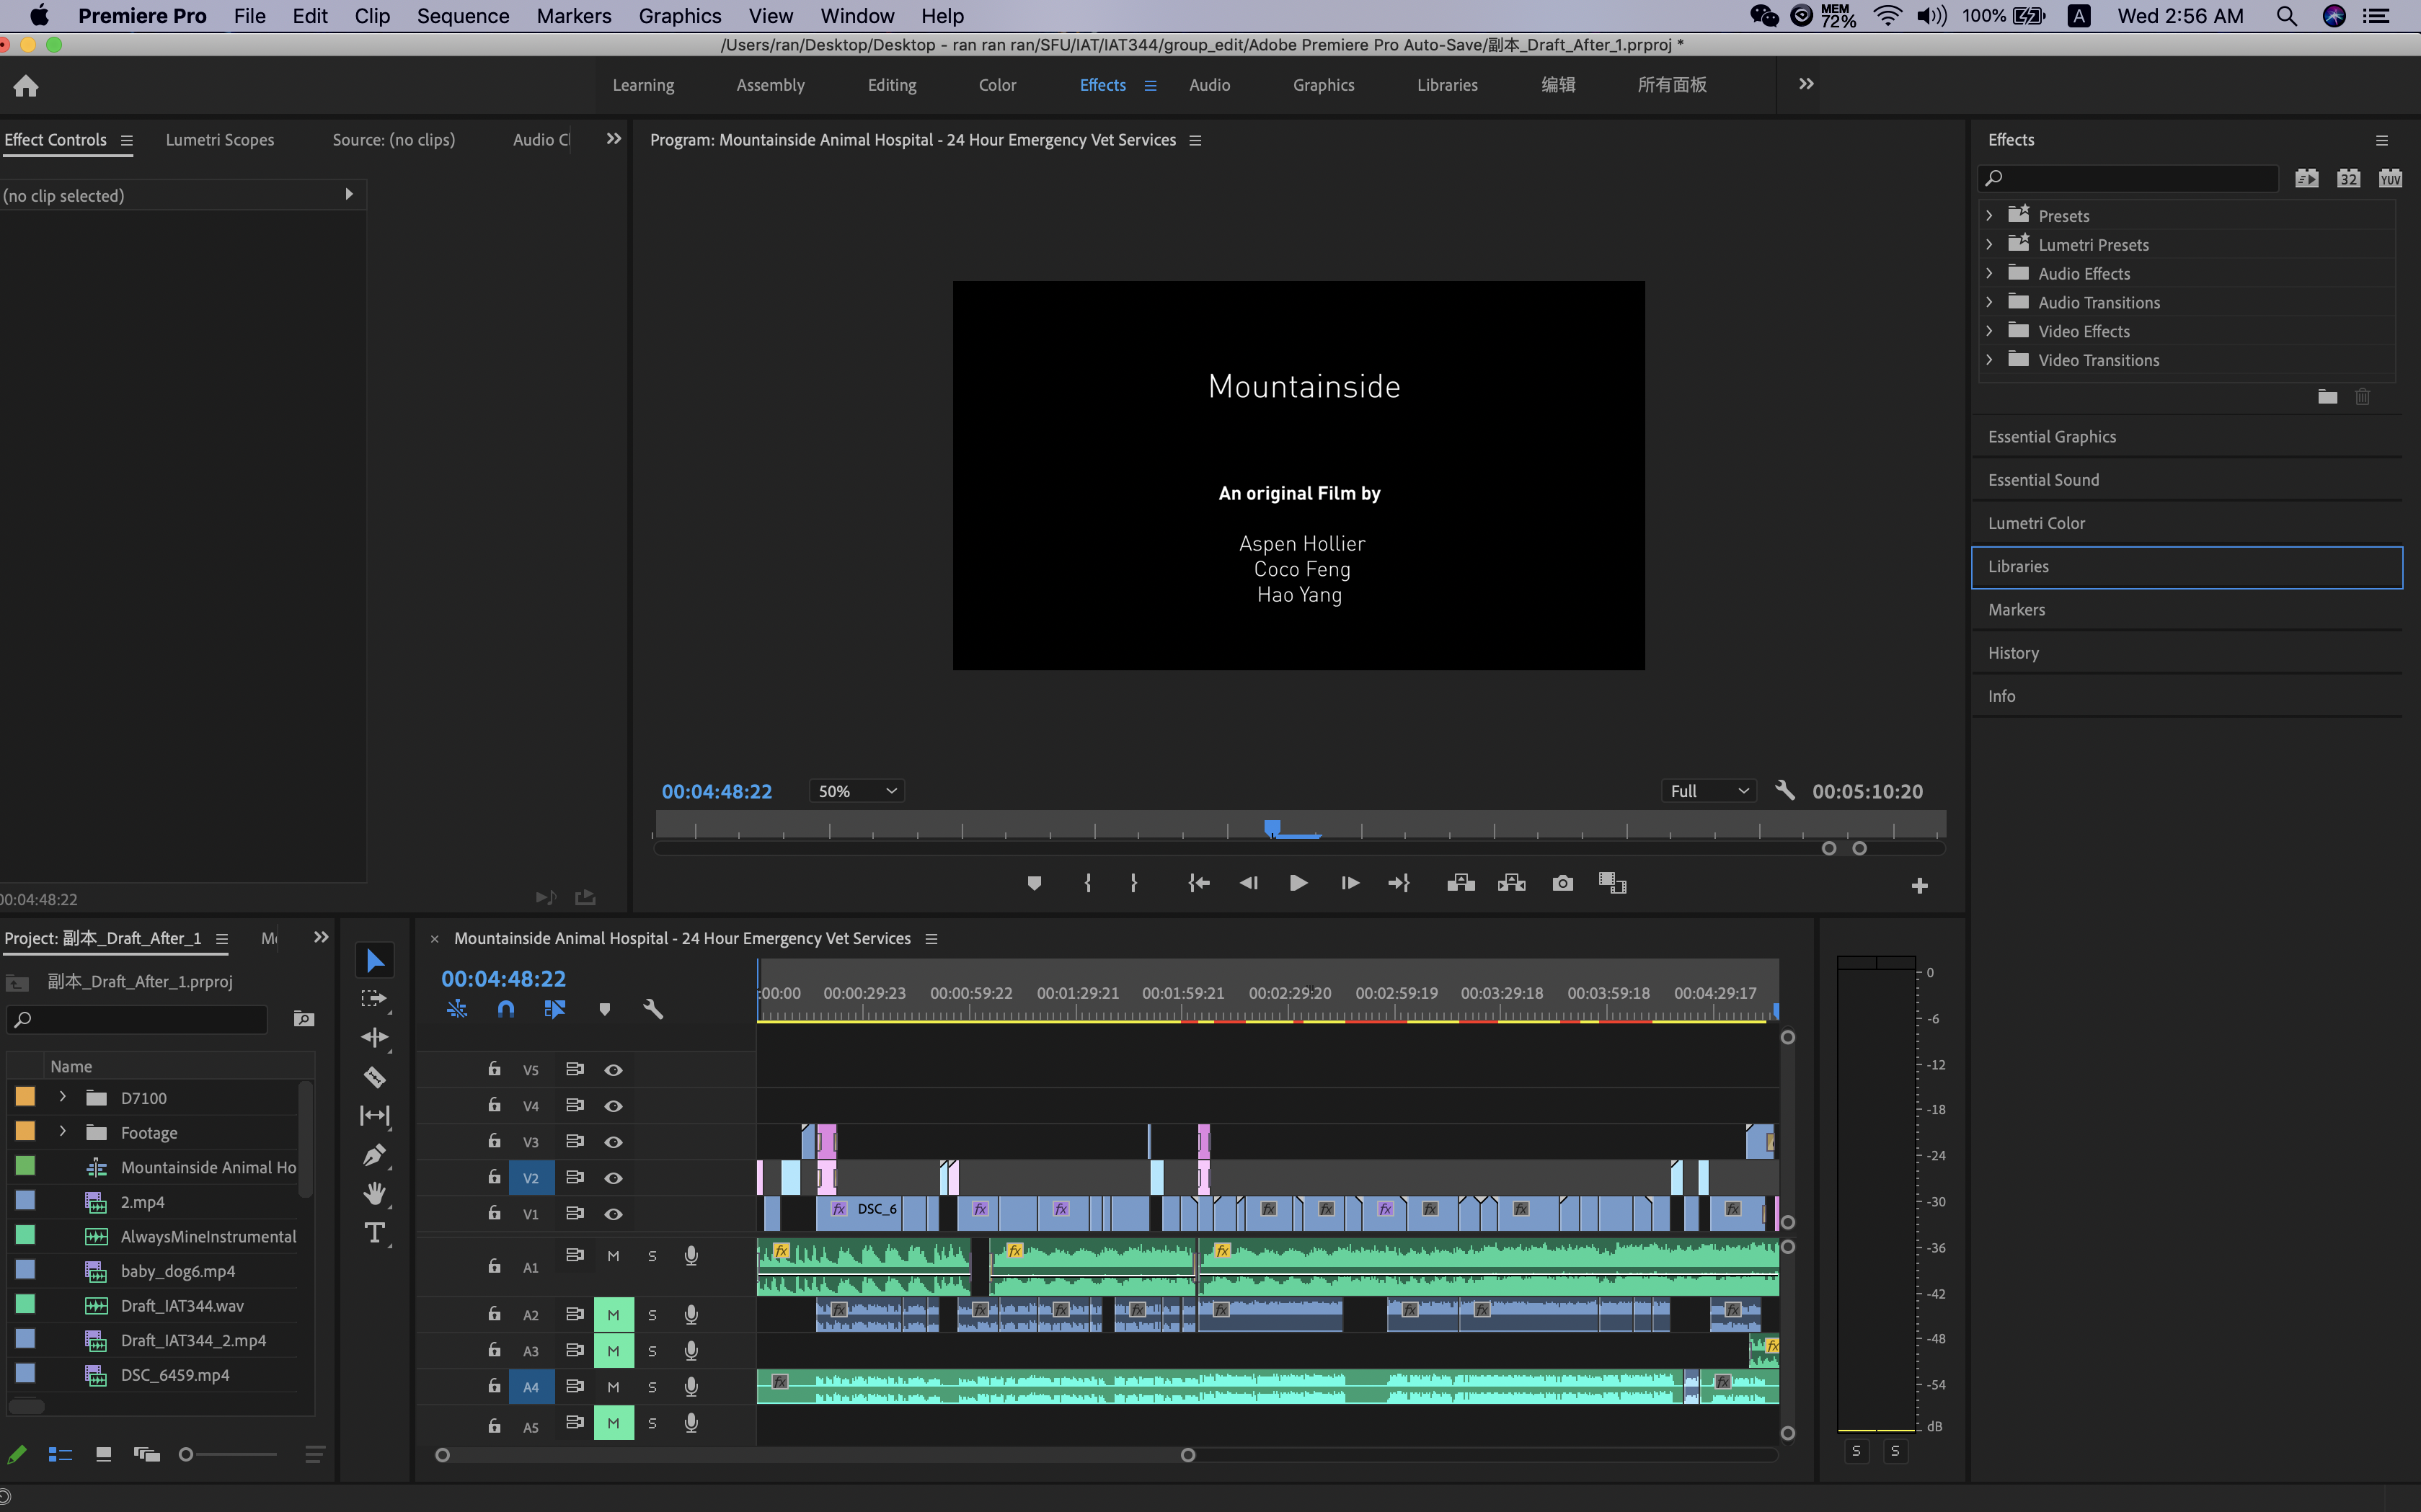The width and height of the screenshot is (2421, 1512).
Task: Click the Lift button
Action: pyautogui.click(x=1461, y=883)
